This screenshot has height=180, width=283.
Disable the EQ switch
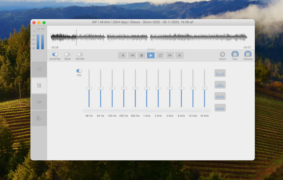click(x=79, y=71)
